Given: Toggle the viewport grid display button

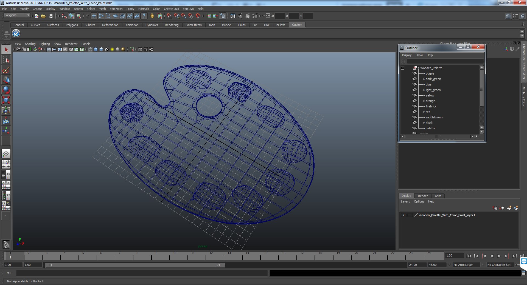Looking at the screenshot, I should pos(49,49).
